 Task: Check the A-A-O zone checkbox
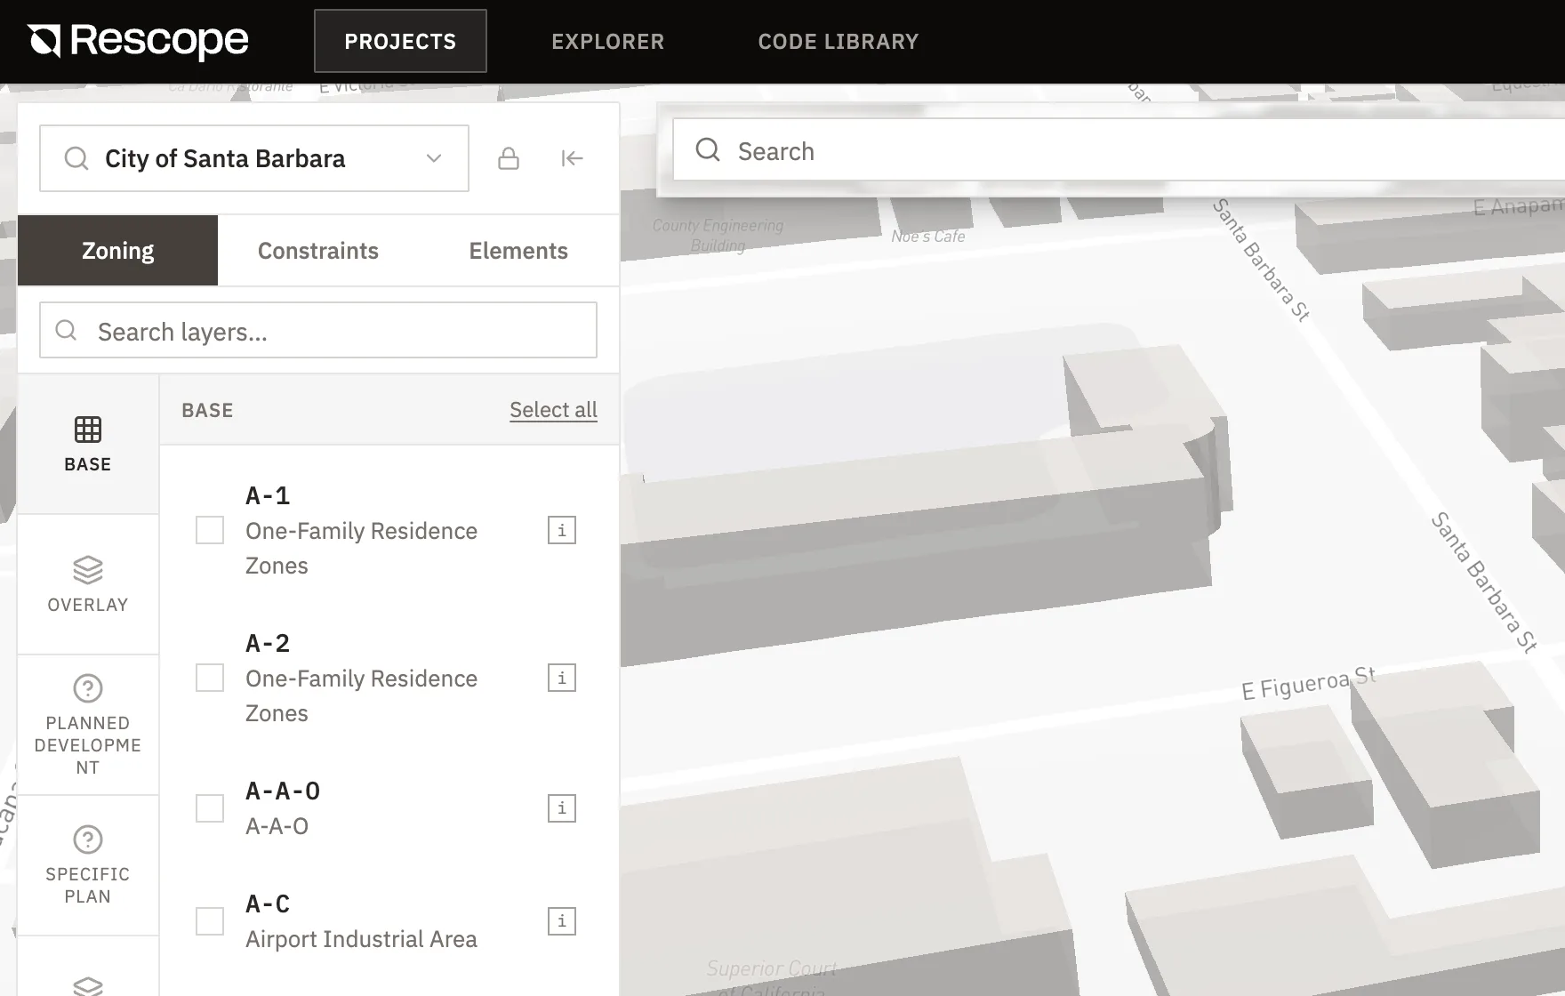210,808
